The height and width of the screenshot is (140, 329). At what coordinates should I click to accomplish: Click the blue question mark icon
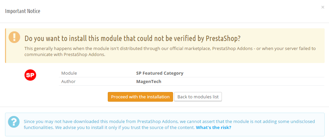click(x=14, y=122)
